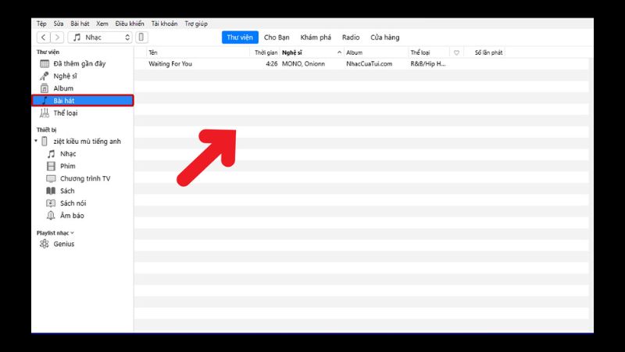This screenshot has height=352, width=625.
Task: Collapse the ziệt kiều mù tiếng anh device
Action: (x=36, y=142)
